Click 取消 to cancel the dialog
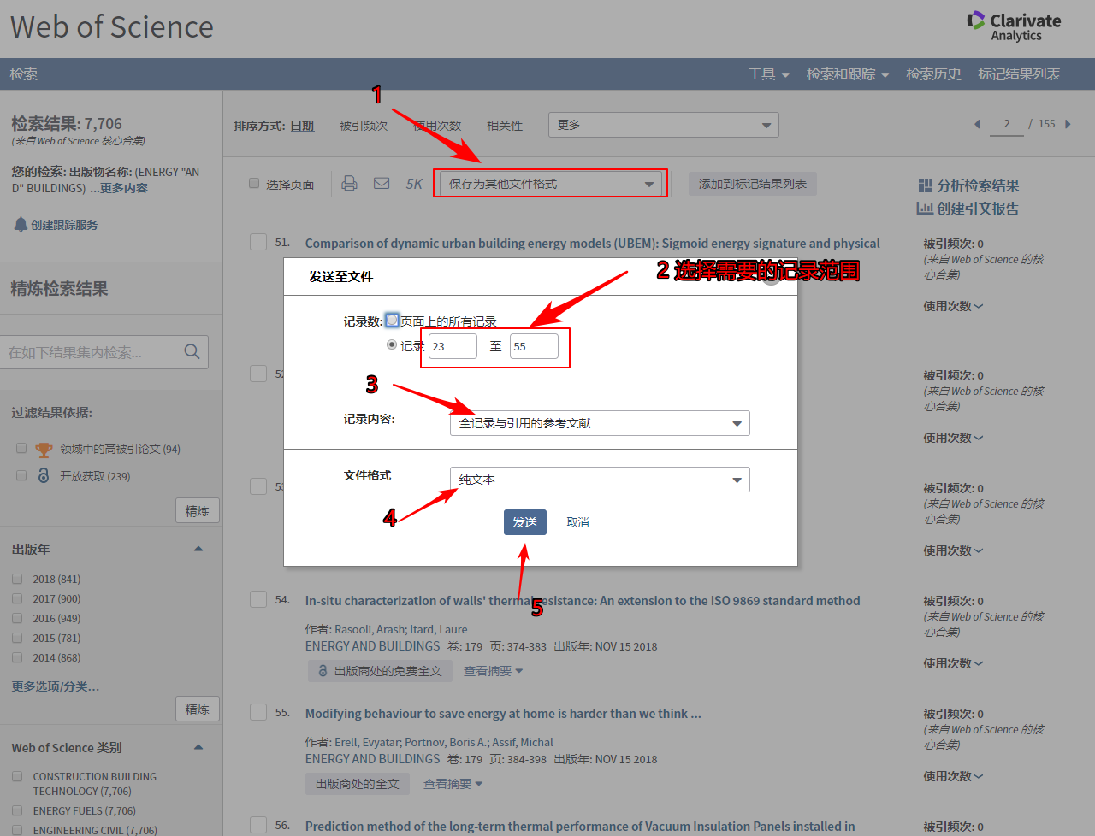The height and width of the screenshot is (836, 1095). [x=577, y=522]
